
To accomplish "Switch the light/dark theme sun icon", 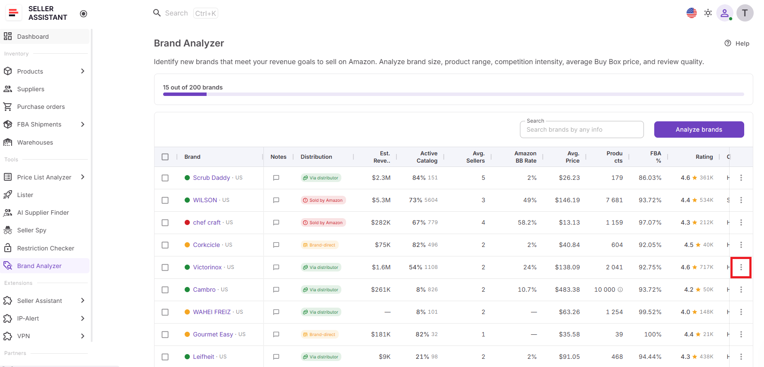I will coord(708,13).
